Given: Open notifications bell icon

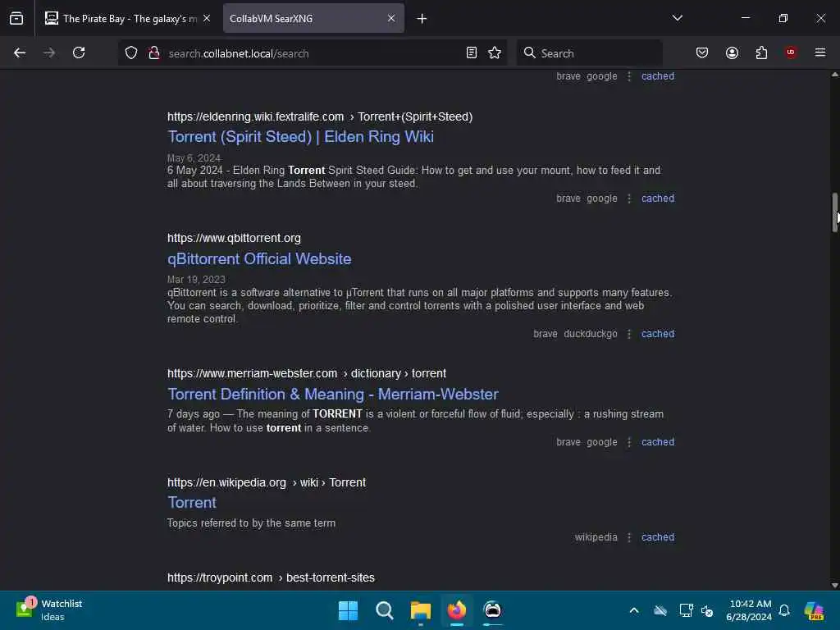Looking at the screenshot, I should [784, 610].
